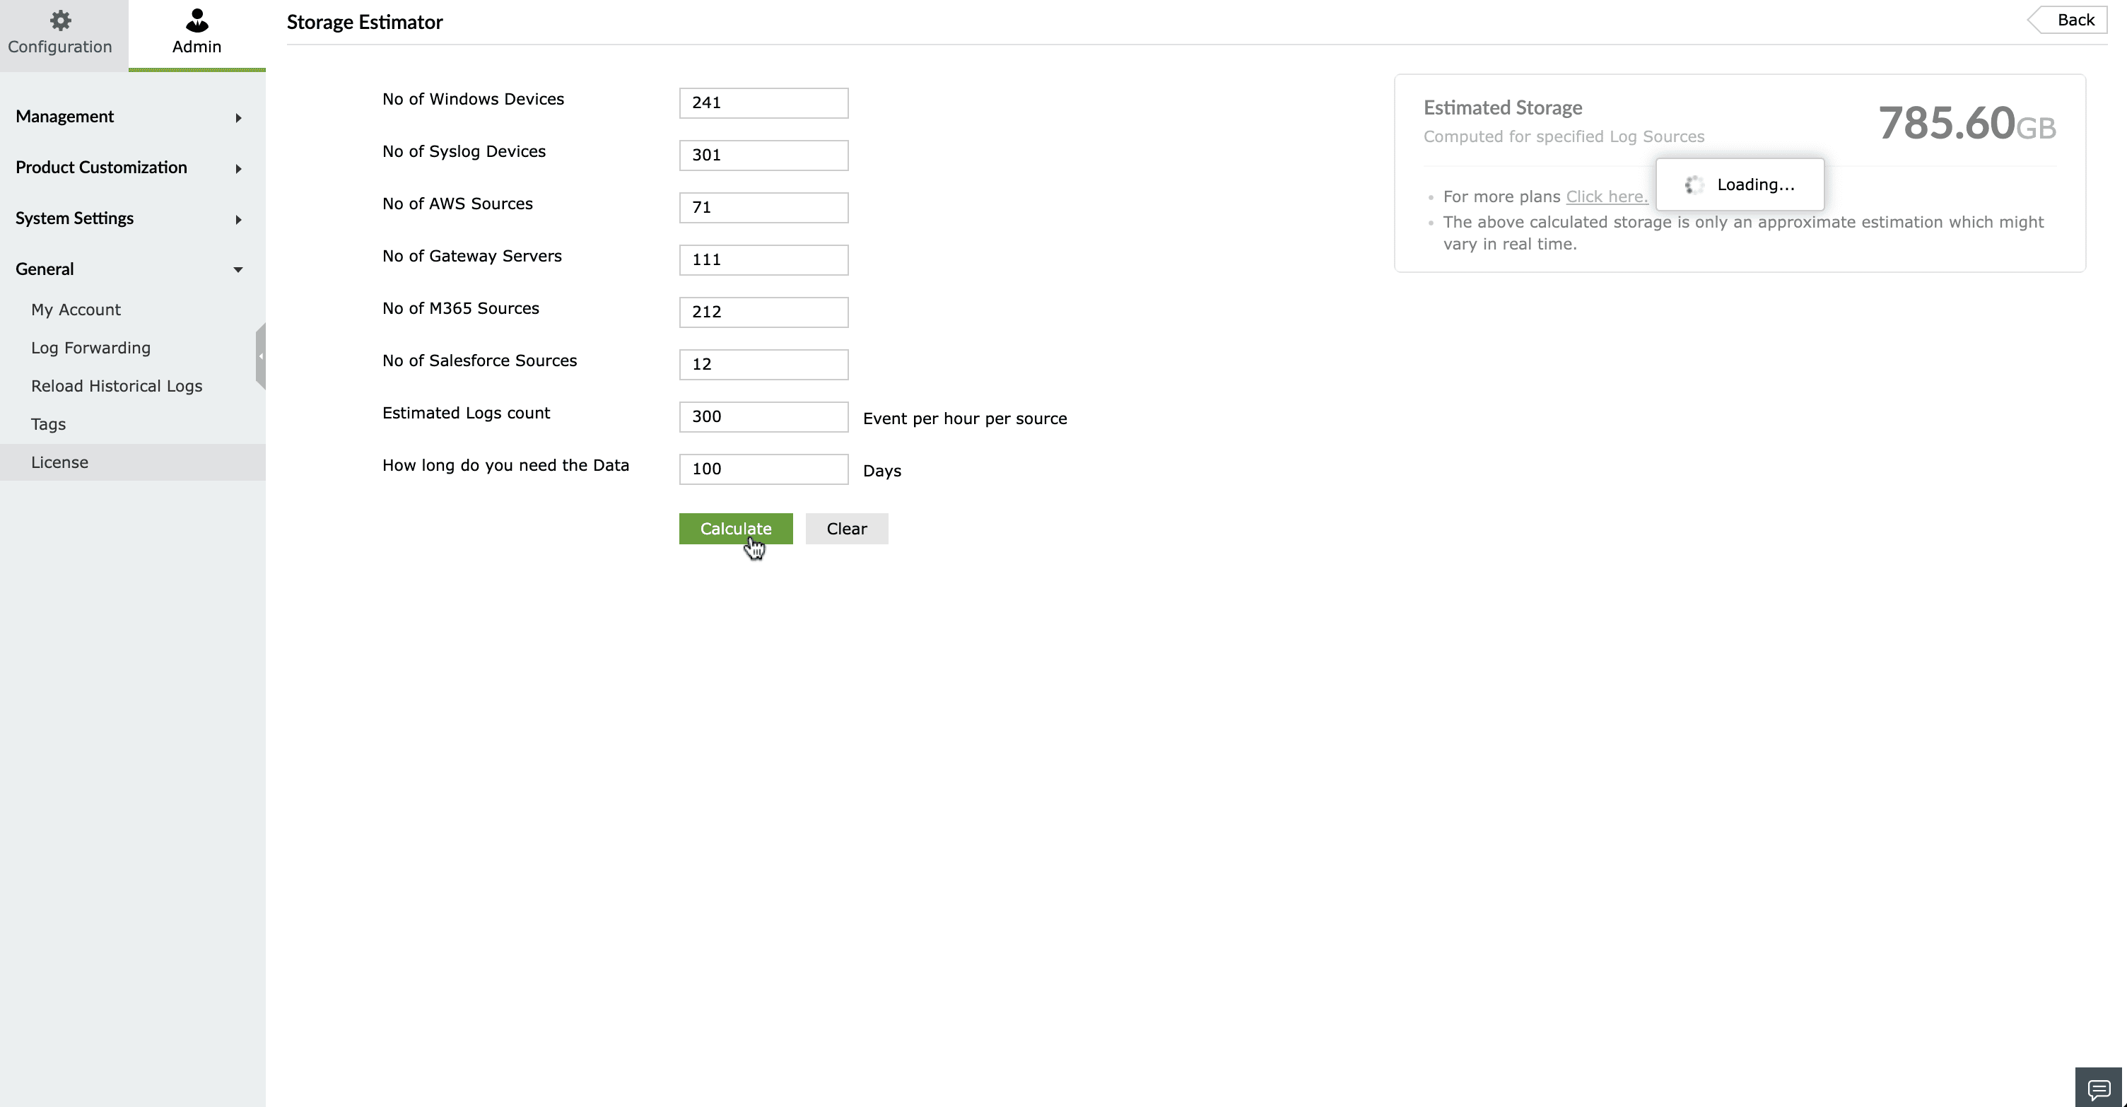Open My Account page
The image size is (2127, 1107).
[x=76, y=310]
